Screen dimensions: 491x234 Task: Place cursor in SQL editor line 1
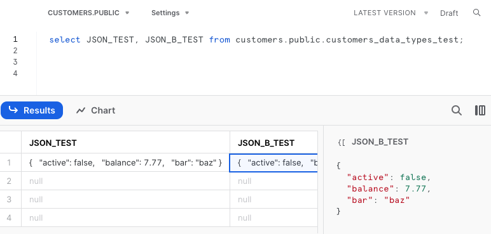pyautogui.click(x=256, y=40)
